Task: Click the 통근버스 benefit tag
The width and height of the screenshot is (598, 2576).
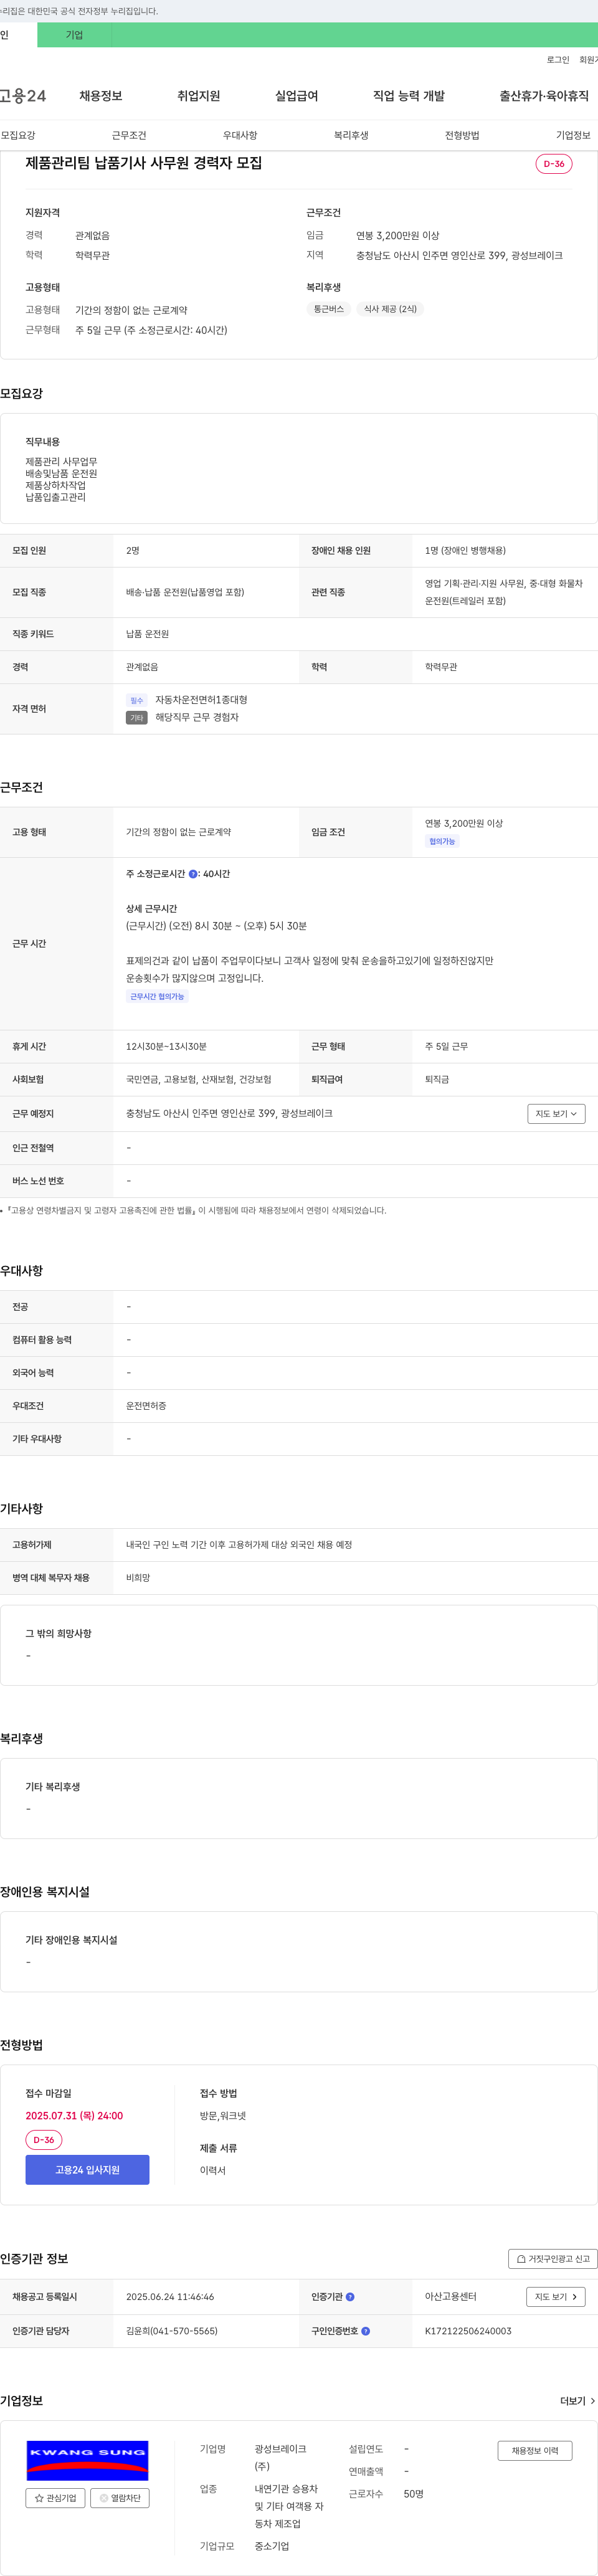Action: (329, 309)
